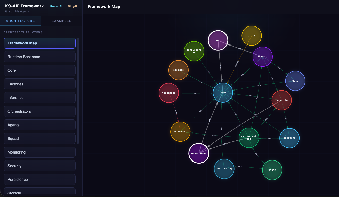Click the Architecture Views section heading

click(x=23, y=32)
